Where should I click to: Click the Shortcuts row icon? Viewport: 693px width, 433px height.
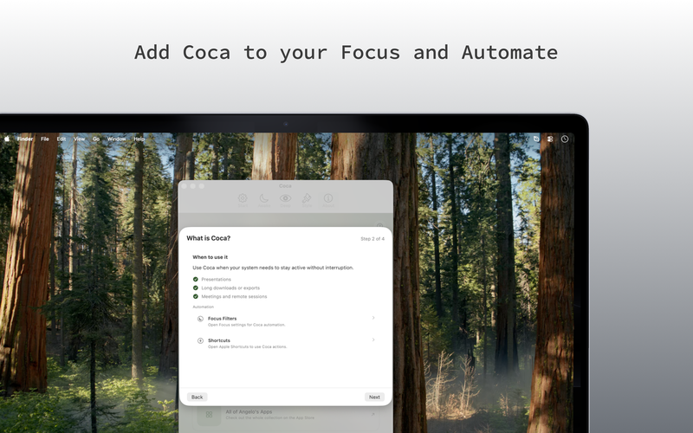pyautogui.click(x=200, y=340)
